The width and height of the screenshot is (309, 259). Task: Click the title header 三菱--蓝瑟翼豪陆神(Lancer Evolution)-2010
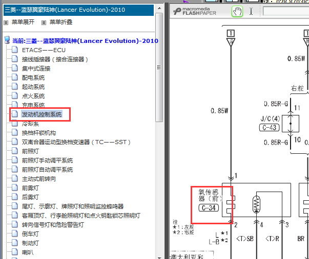(78, 10)
